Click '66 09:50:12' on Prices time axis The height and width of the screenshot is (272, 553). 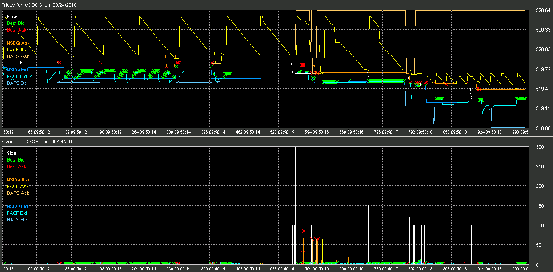click(x=40, y=132)
